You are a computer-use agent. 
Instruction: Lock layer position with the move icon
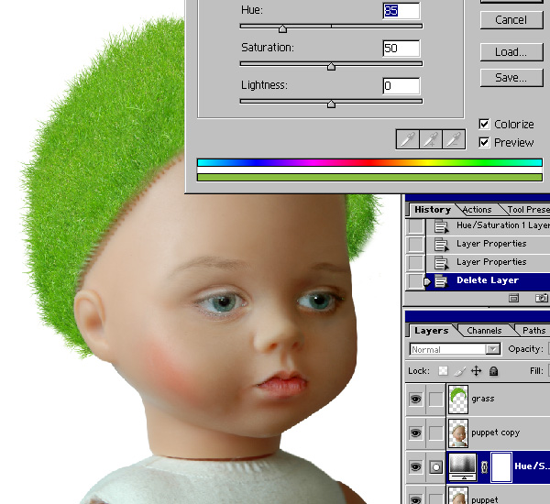click(477, 371)
